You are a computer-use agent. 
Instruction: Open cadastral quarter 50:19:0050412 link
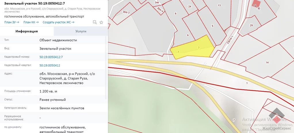(x=50, y=65)
